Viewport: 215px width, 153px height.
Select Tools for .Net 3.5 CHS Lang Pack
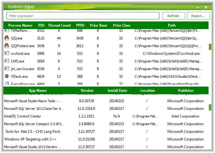[x=33, y=132]
